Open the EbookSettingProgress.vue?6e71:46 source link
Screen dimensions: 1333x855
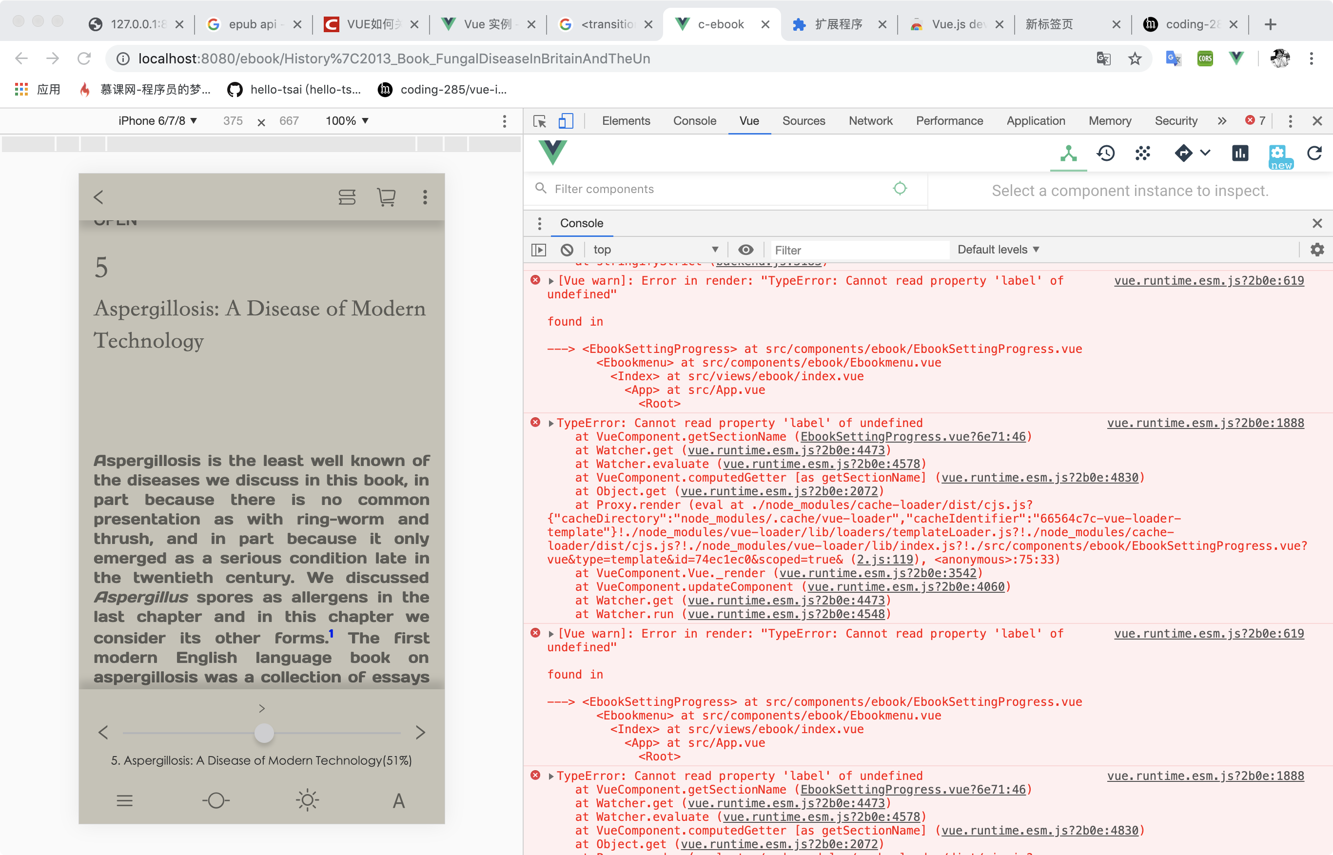click(x=913, y=437)
